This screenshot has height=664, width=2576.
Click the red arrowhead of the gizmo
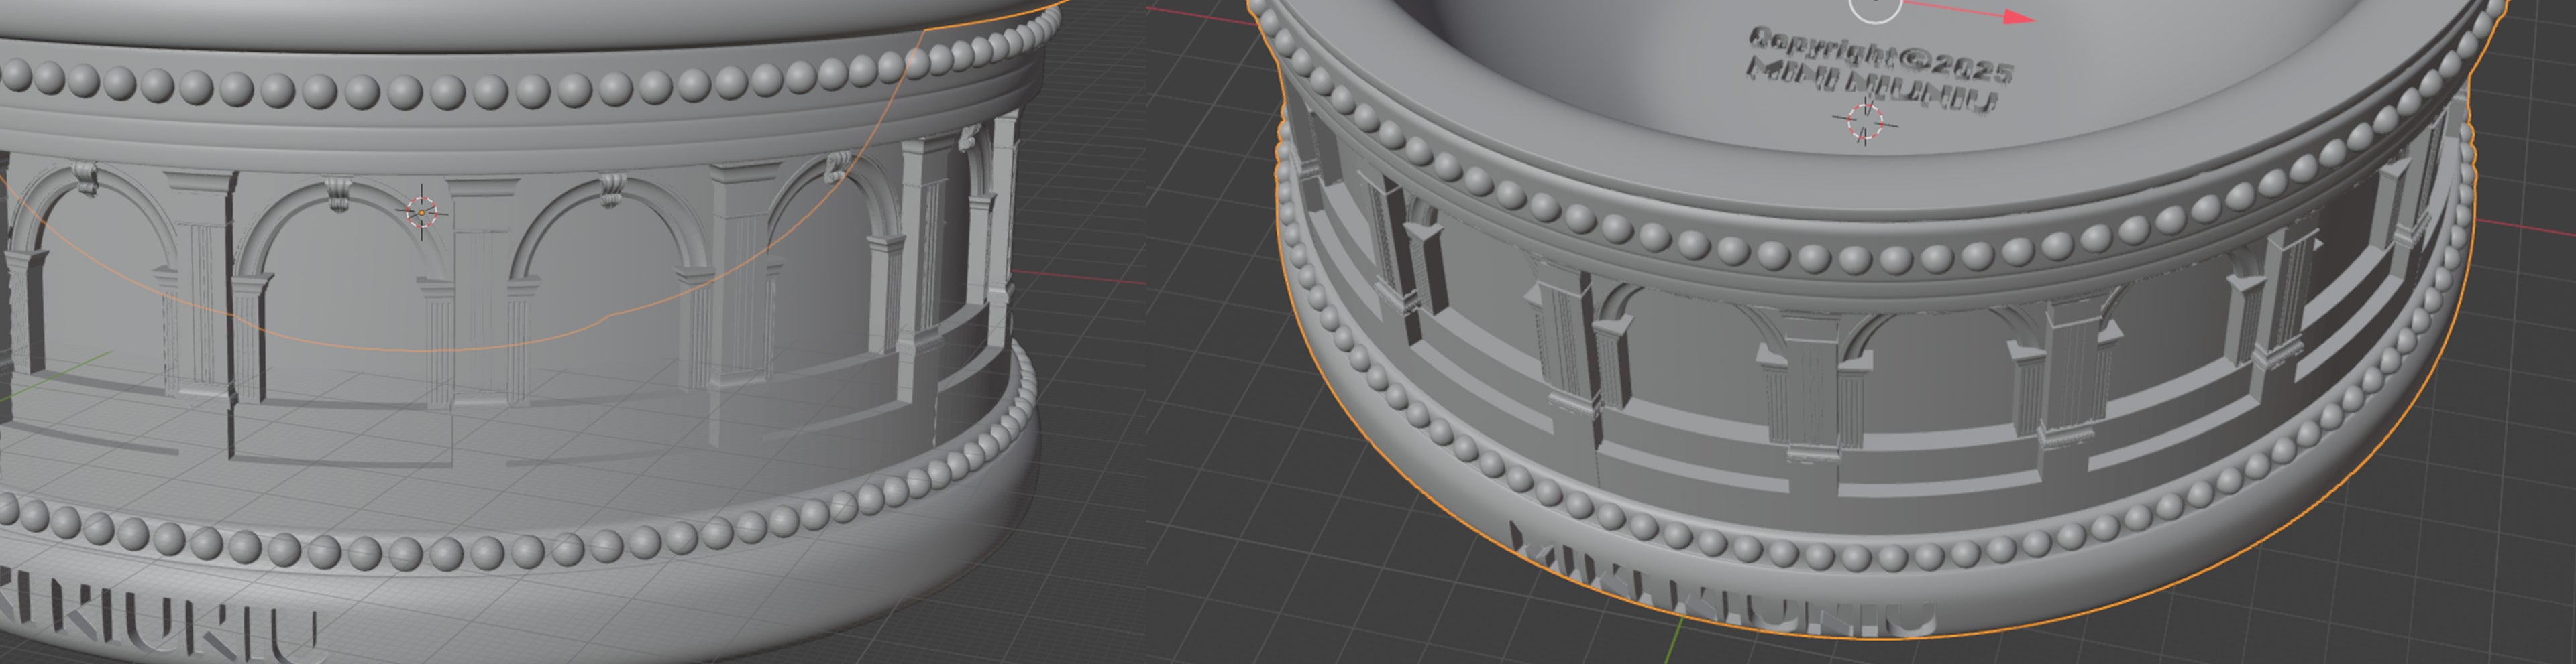(x=2021, y=17)
